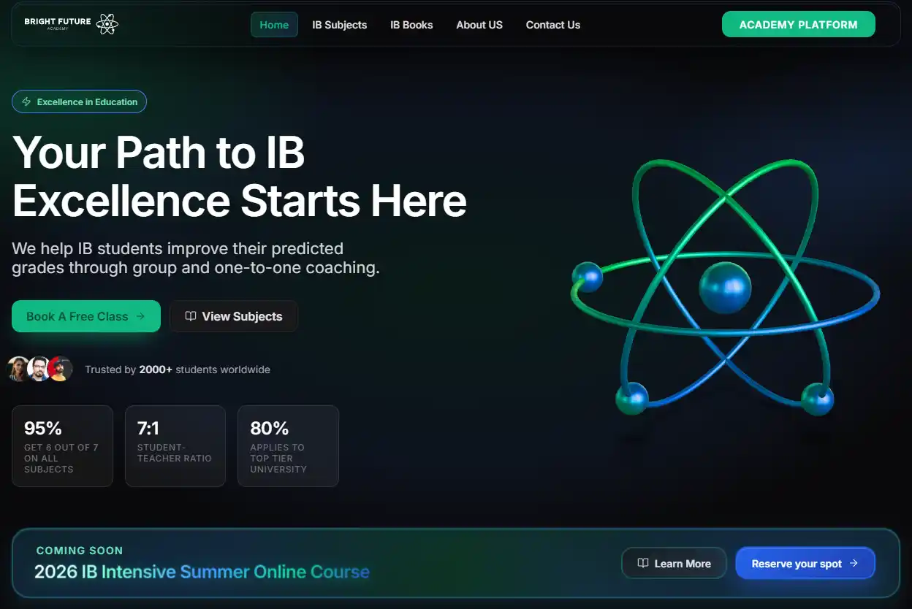912x609 pixels.
Task: Click the lightning bolt icon in Excellence badge
Action: (27, 102)
